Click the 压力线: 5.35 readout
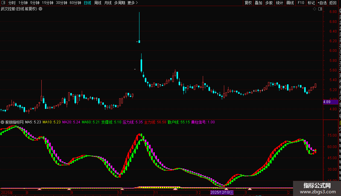The image size is (341, 196). coord(133,122)
